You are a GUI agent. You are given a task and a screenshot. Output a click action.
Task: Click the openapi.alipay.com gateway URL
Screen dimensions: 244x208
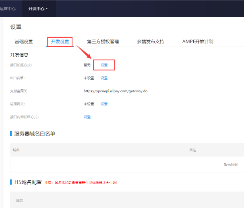116,91
